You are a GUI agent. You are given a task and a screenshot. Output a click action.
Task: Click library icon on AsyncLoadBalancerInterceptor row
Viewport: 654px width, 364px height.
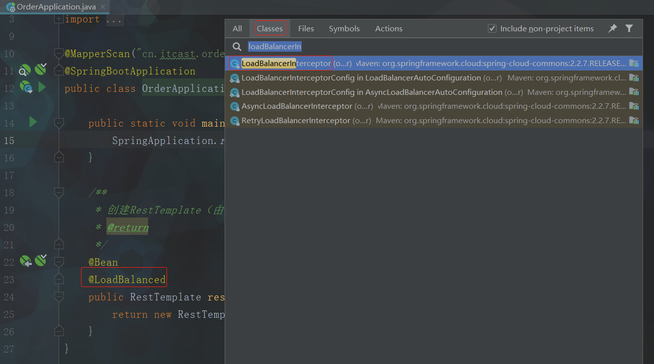[x=634, y=106]
